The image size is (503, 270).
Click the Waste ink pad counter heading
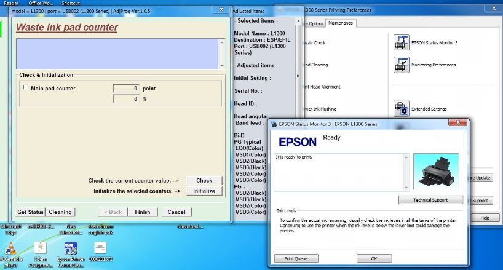click(67, 27)
